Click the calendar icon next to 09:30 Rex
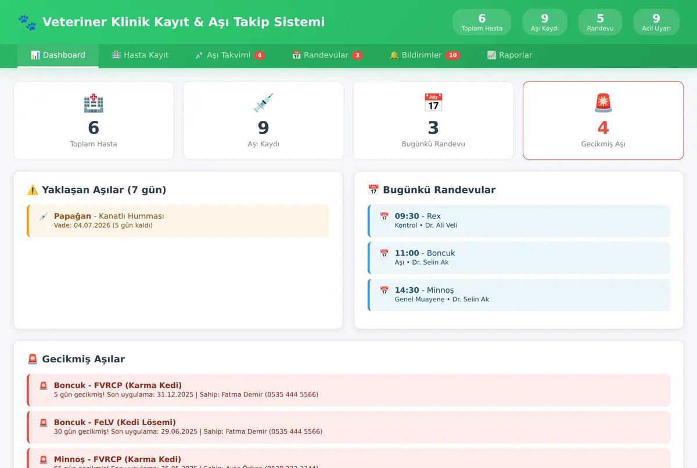Screen dimensions: 697x468 click(x=384, y=217)
